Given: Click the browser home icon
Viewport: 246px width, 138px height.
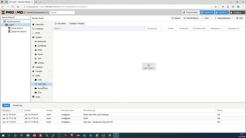Looking at the screenshot, I should pyautogui.click(x=18, y=7).
